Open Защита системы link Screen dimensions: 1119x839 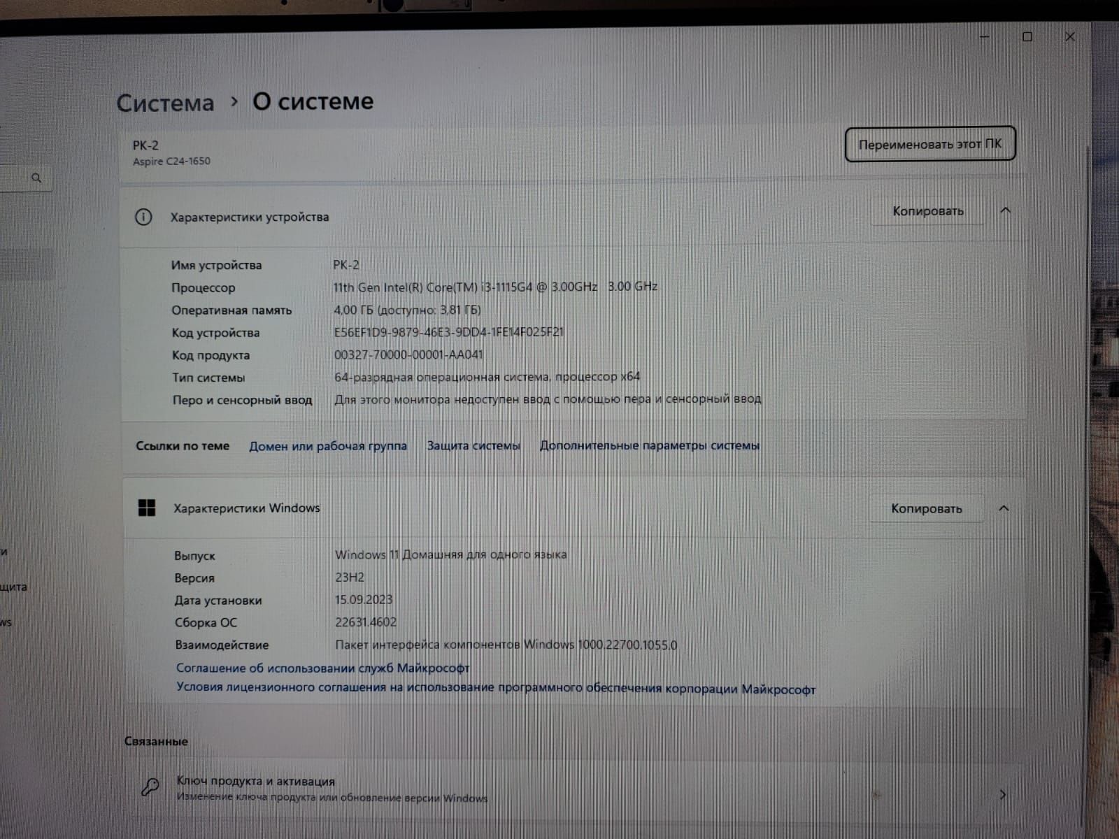pyautogui.click(x=473, y=445)
